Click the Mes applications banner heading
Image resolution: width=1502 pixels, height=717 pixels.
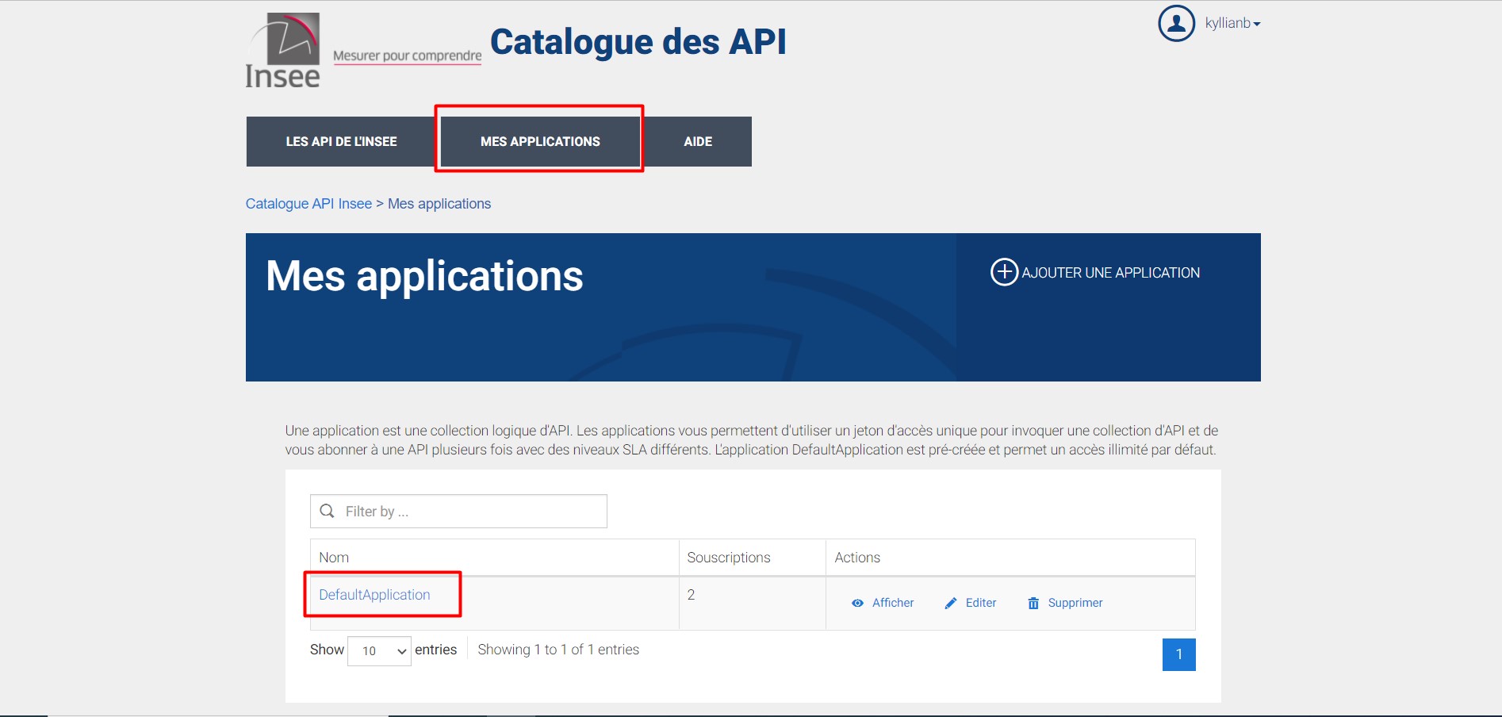[424, 276]
